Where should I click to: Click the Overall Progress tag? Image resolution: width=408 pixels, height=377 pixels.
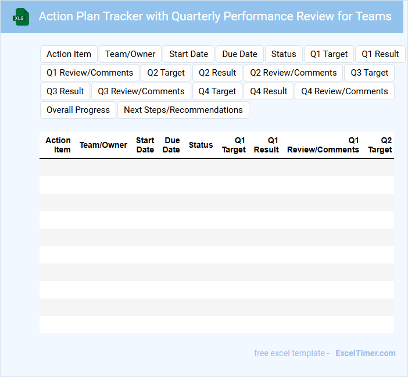78,110
